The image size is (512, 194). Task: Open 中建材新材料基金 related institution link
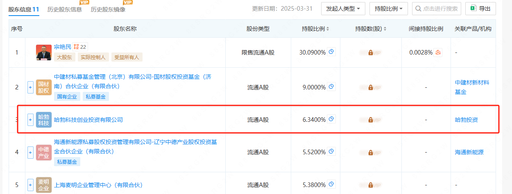point(472,87)
